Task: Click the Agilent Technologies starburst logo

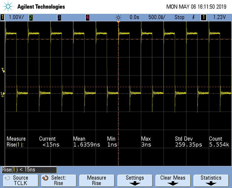Action: coord(8,6)
